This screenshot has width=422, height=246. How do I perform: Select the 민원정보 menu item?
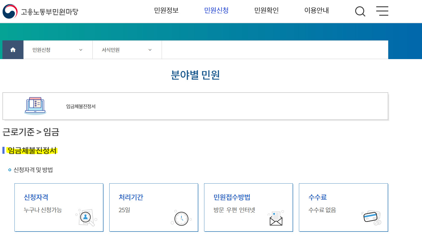166,10
